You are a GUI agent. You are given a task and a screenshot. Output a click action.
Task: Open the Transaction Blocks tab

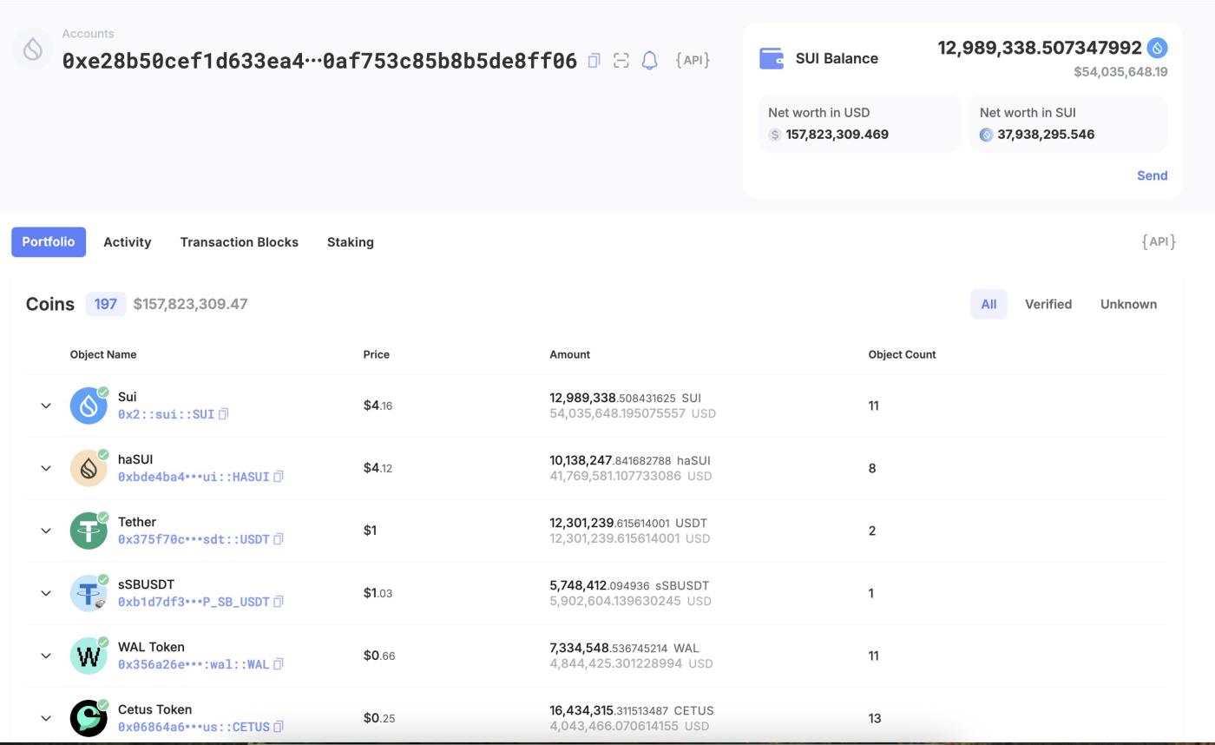(239, 242)
